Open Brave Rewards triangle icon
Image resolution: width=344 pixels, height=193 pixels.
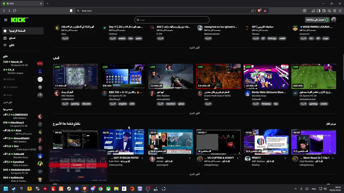tap(265, 11)
